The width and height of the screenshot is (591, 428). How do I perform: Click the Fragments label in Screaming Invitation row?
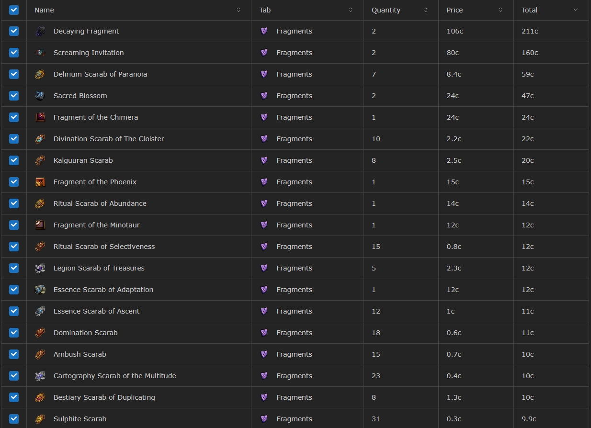pos(294,53)
